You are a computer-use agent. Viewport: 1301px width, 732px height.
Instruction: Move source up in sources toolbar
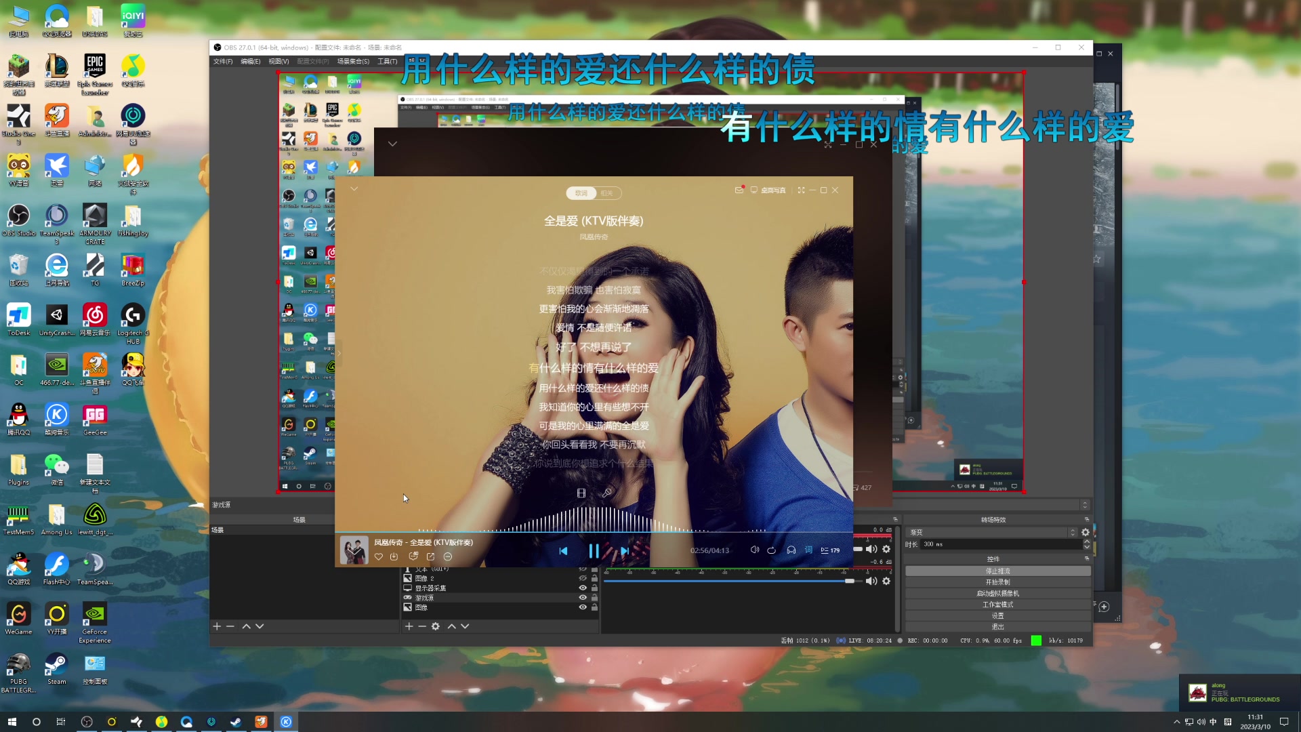point(452,626)
